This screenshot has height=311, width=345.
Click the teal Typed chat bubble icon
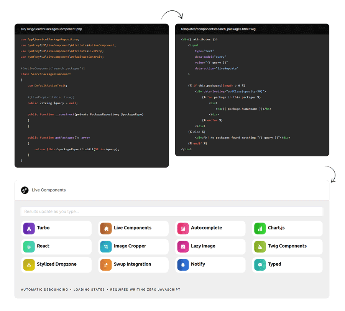coord(260,264)
